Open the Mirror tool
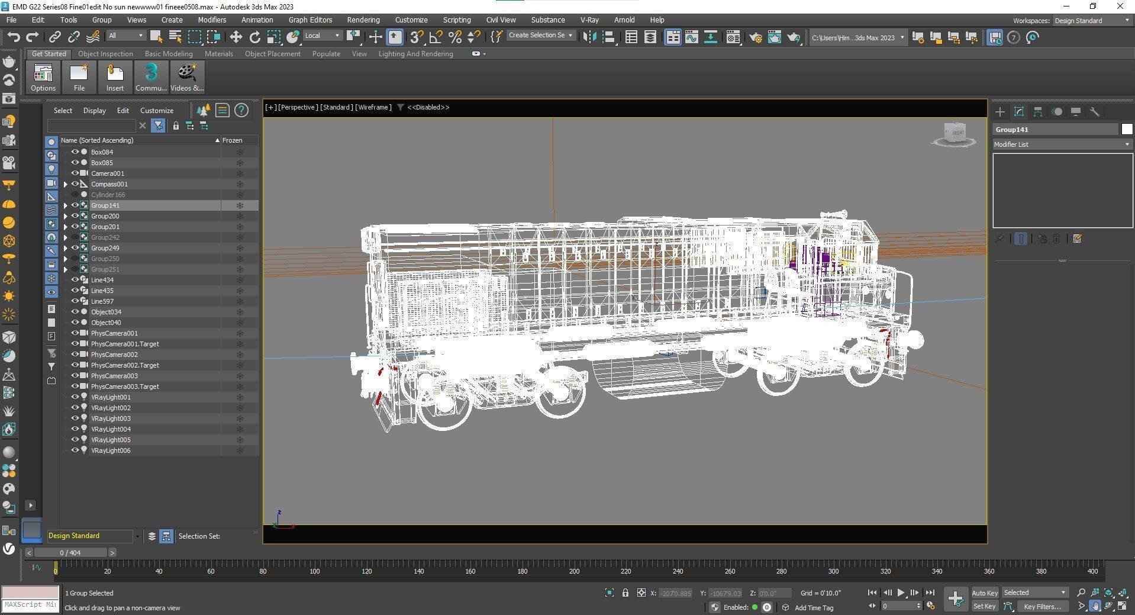The width and height of the screenshot is (1135, 615). pos(589,37)
